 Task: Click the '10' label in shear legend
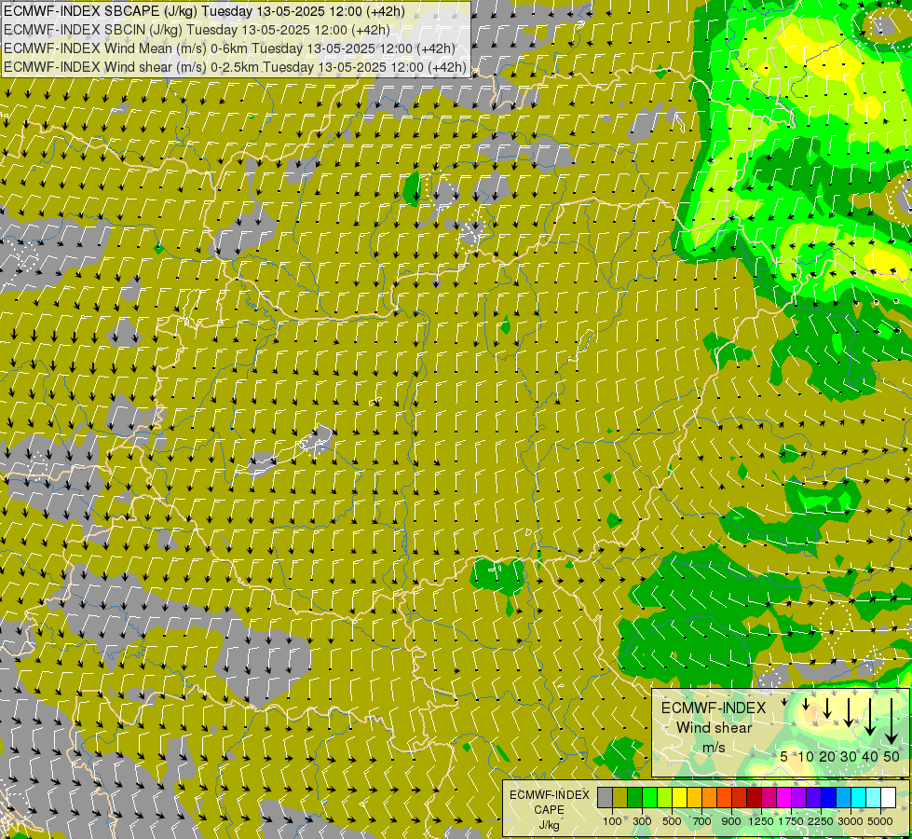tap(806, 756)
